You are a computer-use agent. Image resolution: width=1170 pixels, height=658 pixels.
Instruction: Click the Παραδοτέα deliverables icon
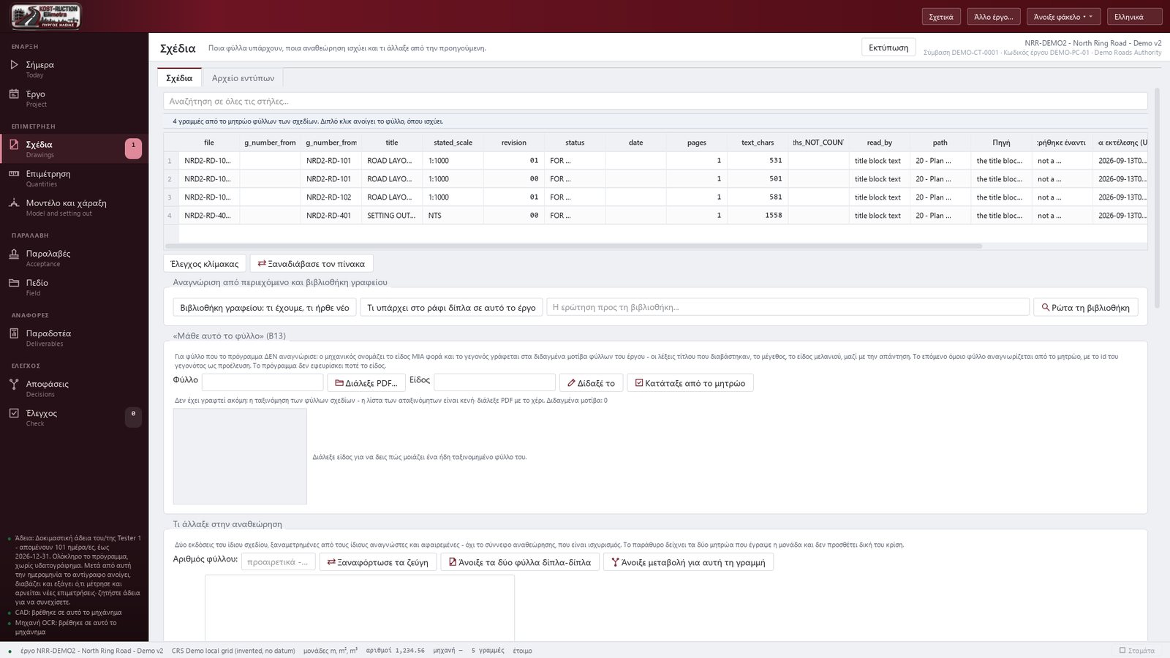[x=14, y=333]
